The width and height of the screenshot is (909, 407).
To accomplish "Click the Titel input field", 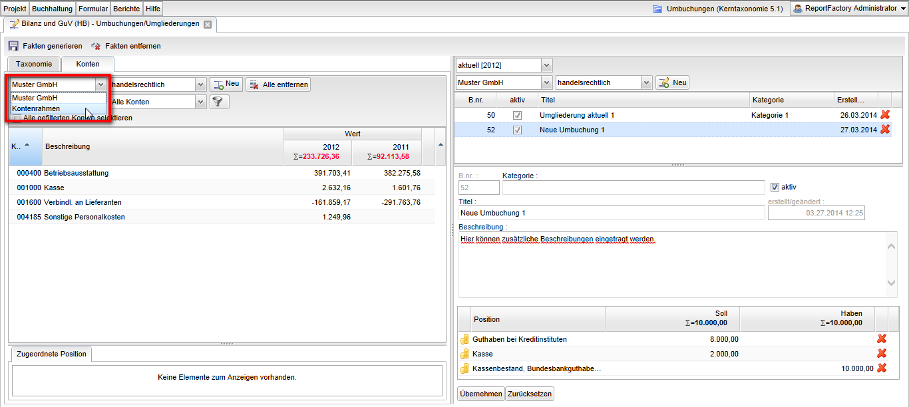I will tap(612, 213).
